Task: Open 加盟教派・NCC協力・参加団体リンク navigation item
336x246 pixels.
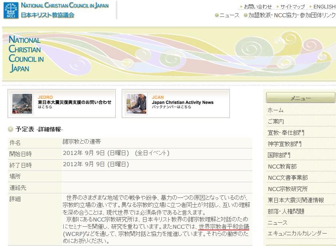Action: pyautogui.click(x=292, y=15)
